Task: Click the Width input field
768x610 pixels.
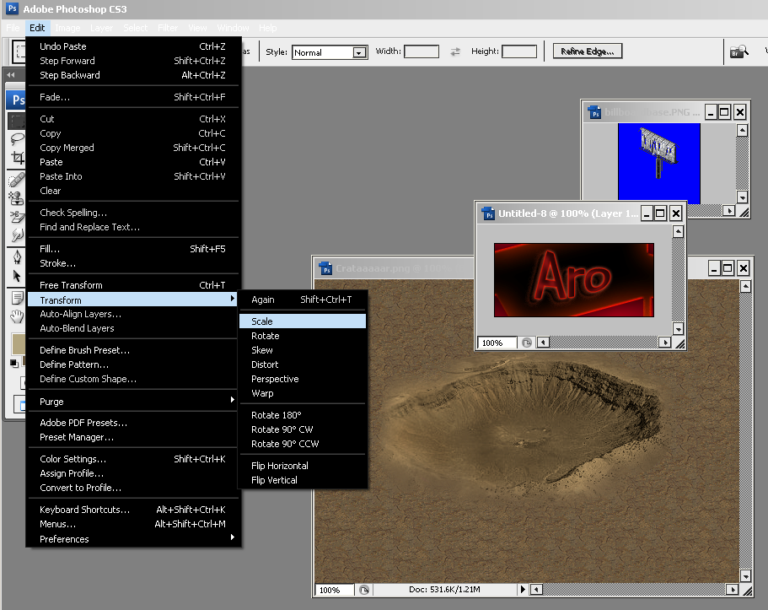Action: 422,51
